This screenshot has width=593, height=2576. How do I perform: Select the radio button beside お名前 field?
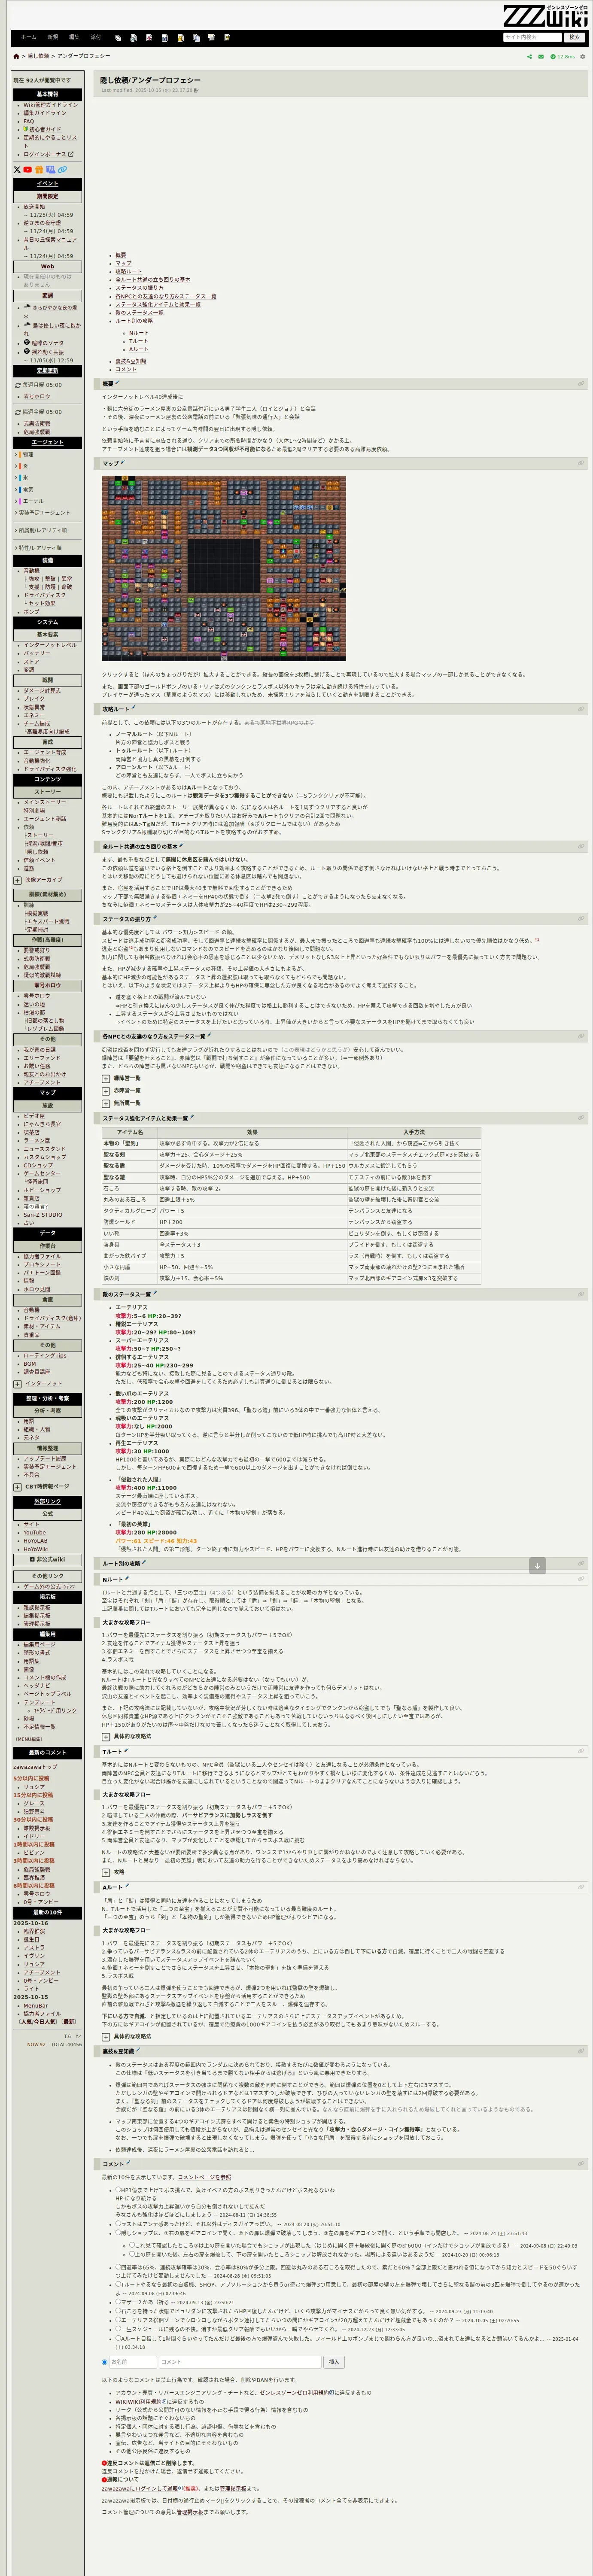point(105,2362)
